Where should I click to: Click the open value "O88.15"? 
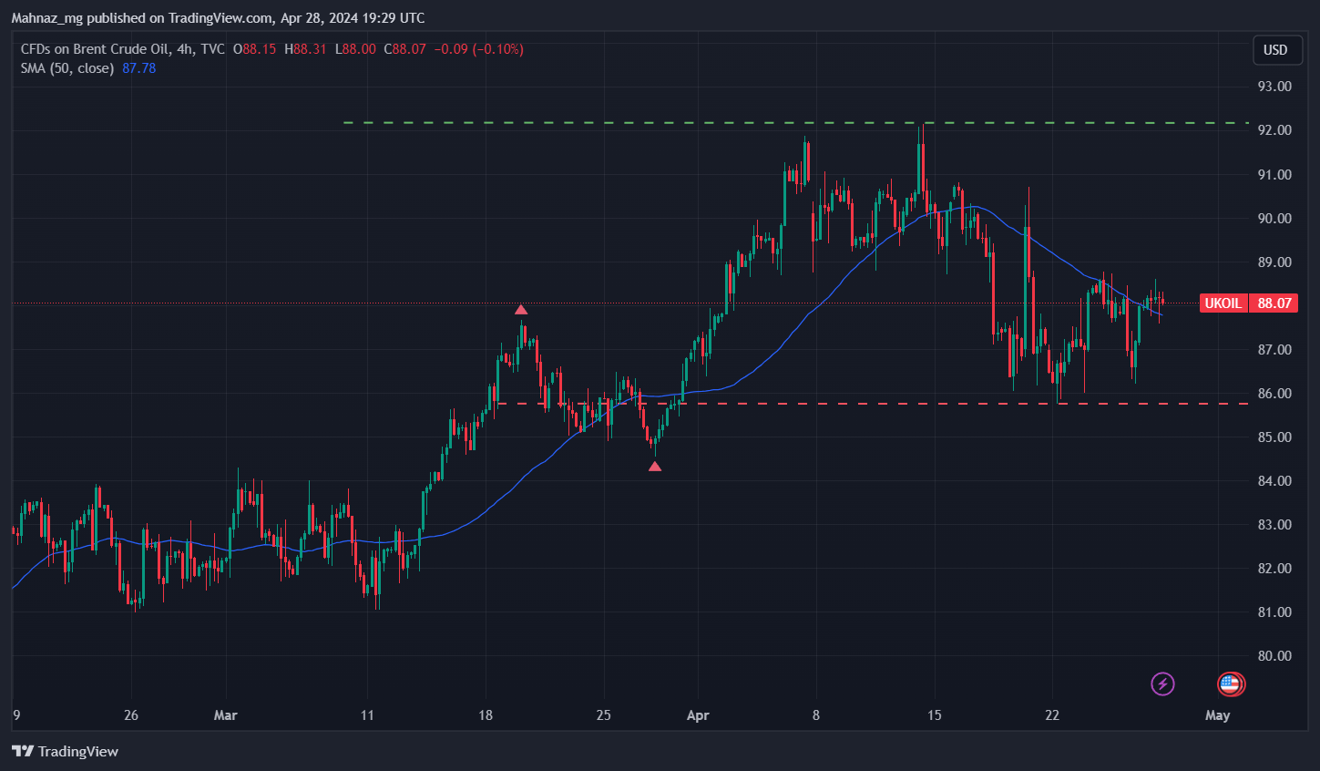point(254,49)
